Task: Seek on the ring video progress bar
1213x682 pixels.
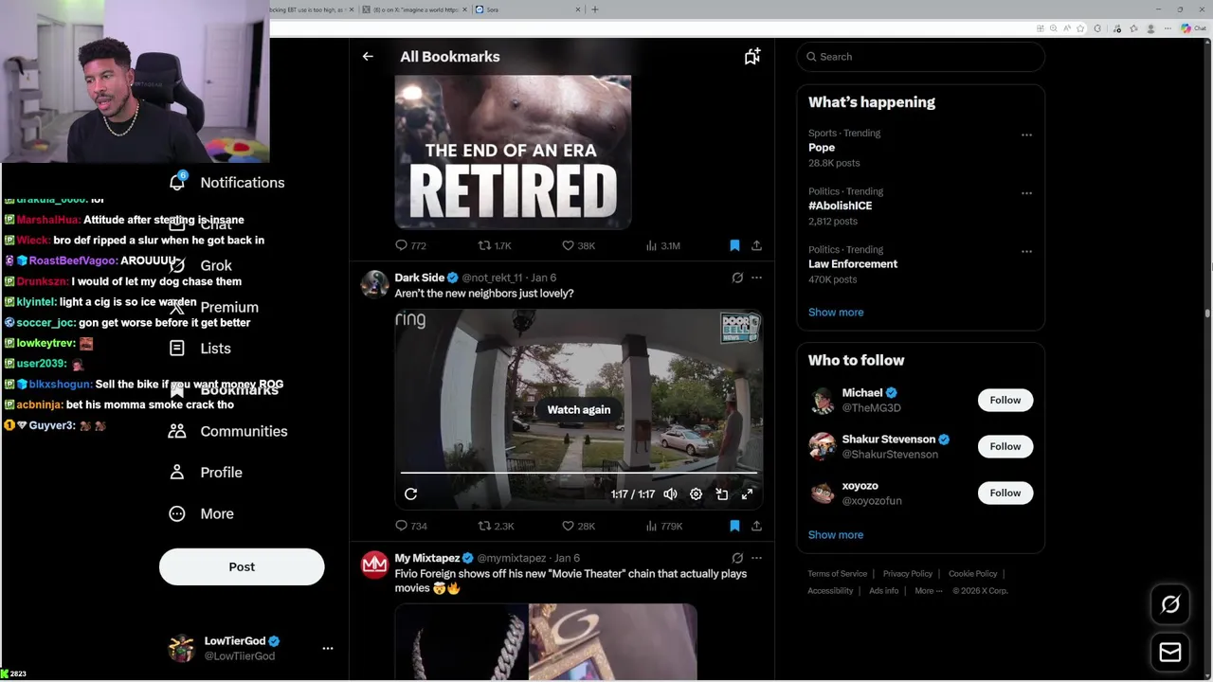Action: click(579, 472)
